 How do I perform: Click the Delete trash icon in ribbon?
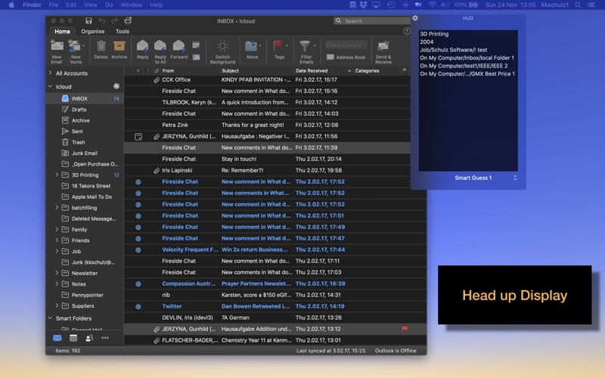coord(101,46)
